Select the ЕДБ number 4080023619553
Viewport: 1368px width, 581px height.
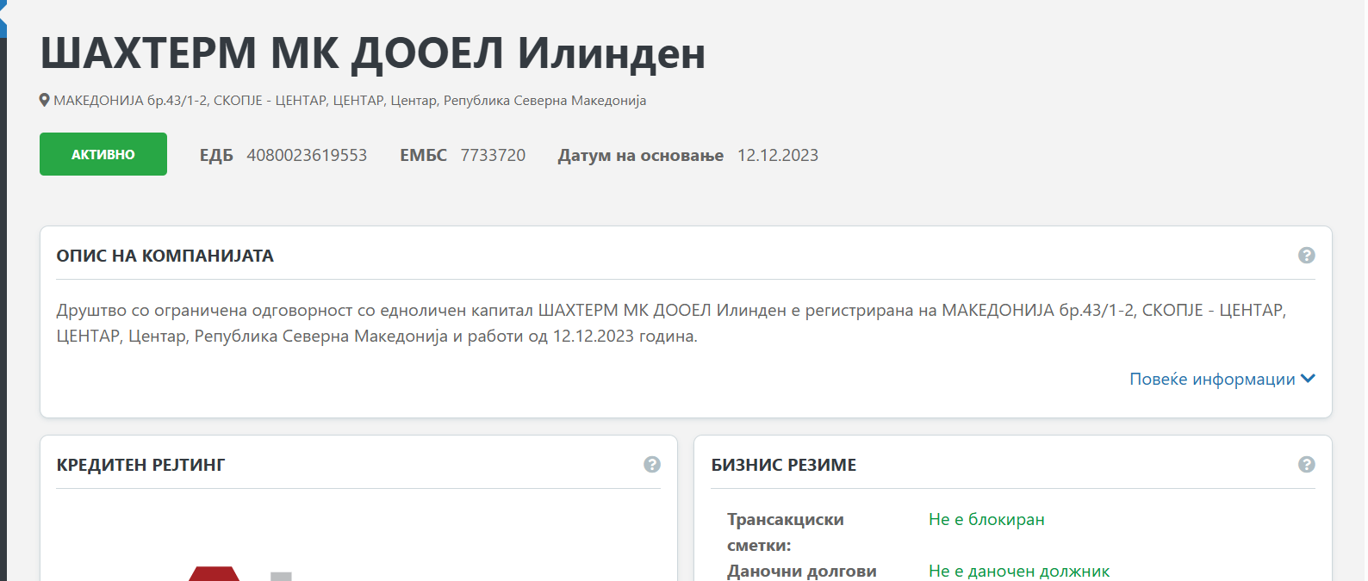[x=307, y=156]
